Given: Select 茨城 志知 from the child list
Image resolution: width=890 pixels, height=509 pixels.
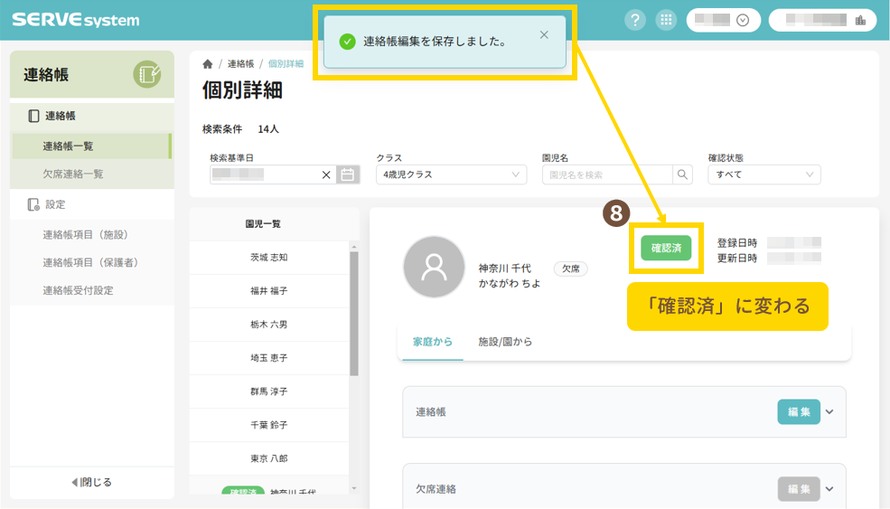Looking at the screenshot, I should pos(268,257).
